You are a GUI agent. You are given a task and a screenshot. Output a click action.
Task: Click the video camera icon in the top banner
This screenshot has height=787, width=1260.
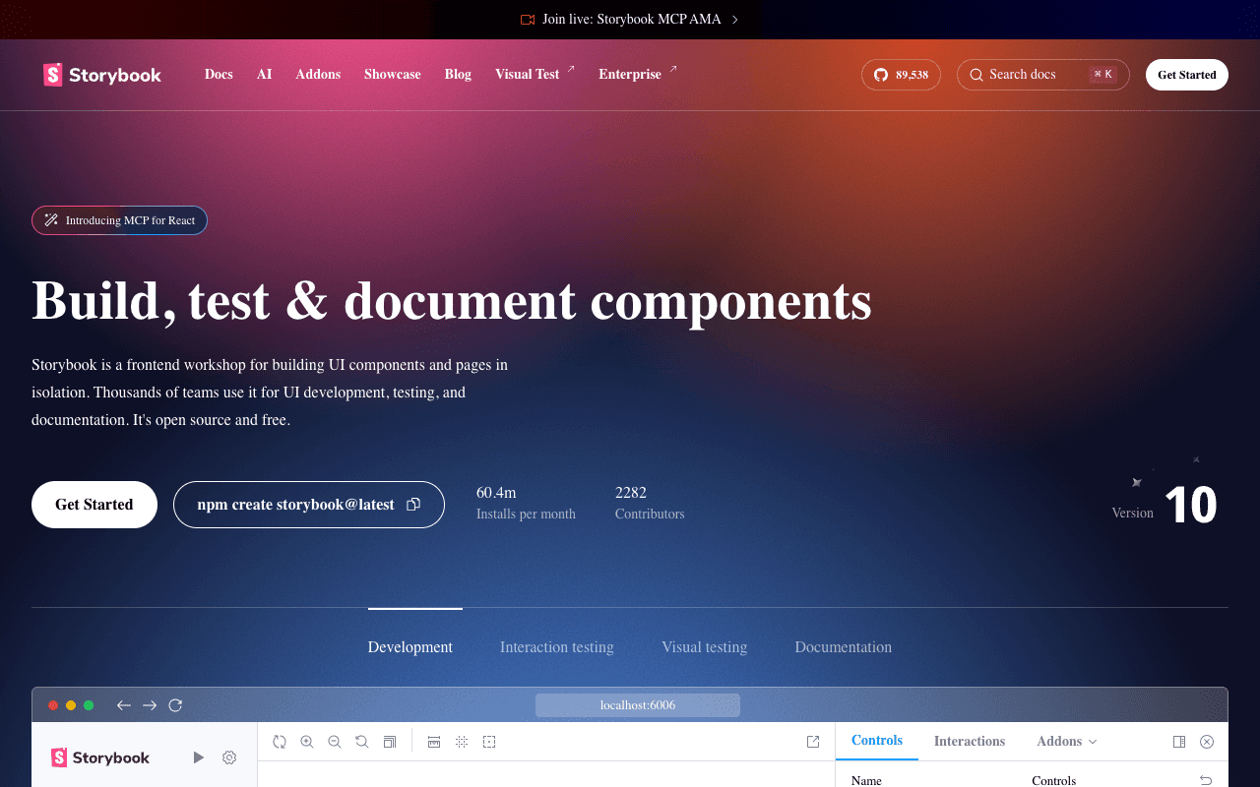pos(528,20)
